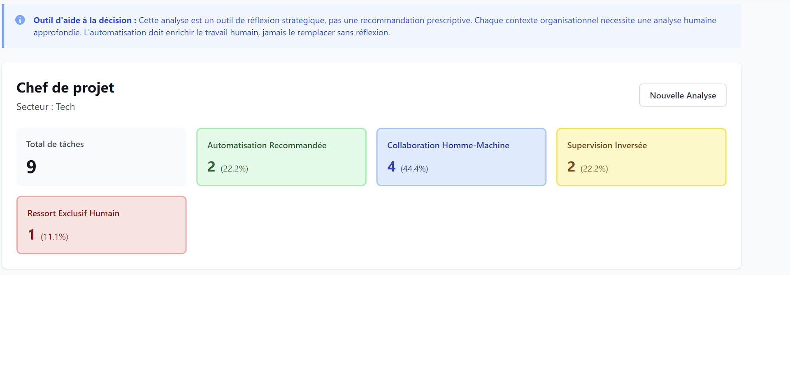Image resolution: width=790 pixels, height=378 pixels.
Task: Click the total task count number 9
Action: coord(31,167)
